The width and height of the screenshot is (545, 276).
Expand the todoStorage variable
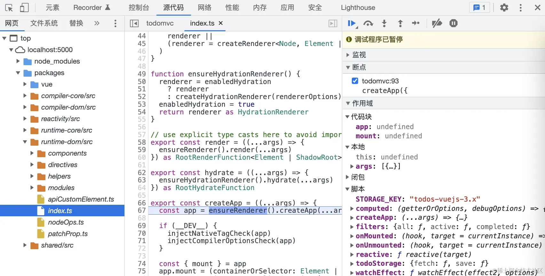tap(352, 264)
